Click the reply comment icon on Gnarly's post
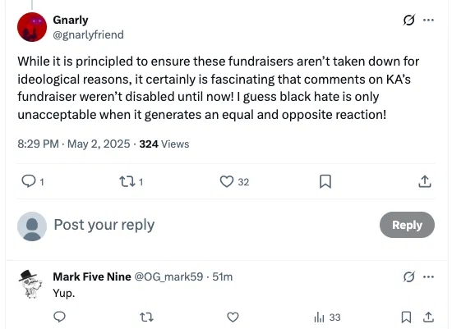 pos(29,181)
